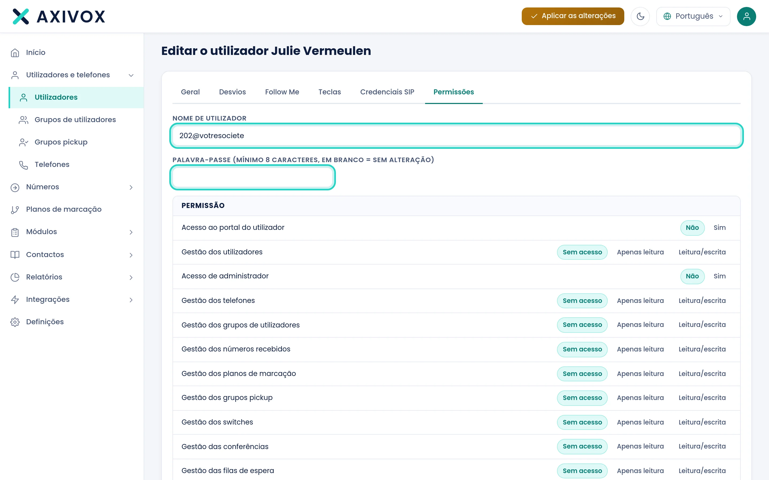Click the globe icon in language selector

point(667,16)
